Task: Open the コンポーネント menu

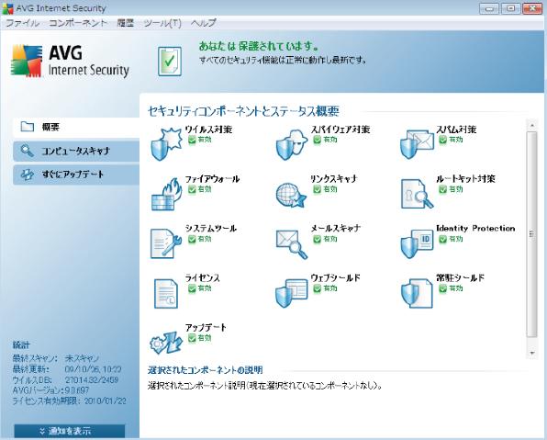Action: click(78, 23)
